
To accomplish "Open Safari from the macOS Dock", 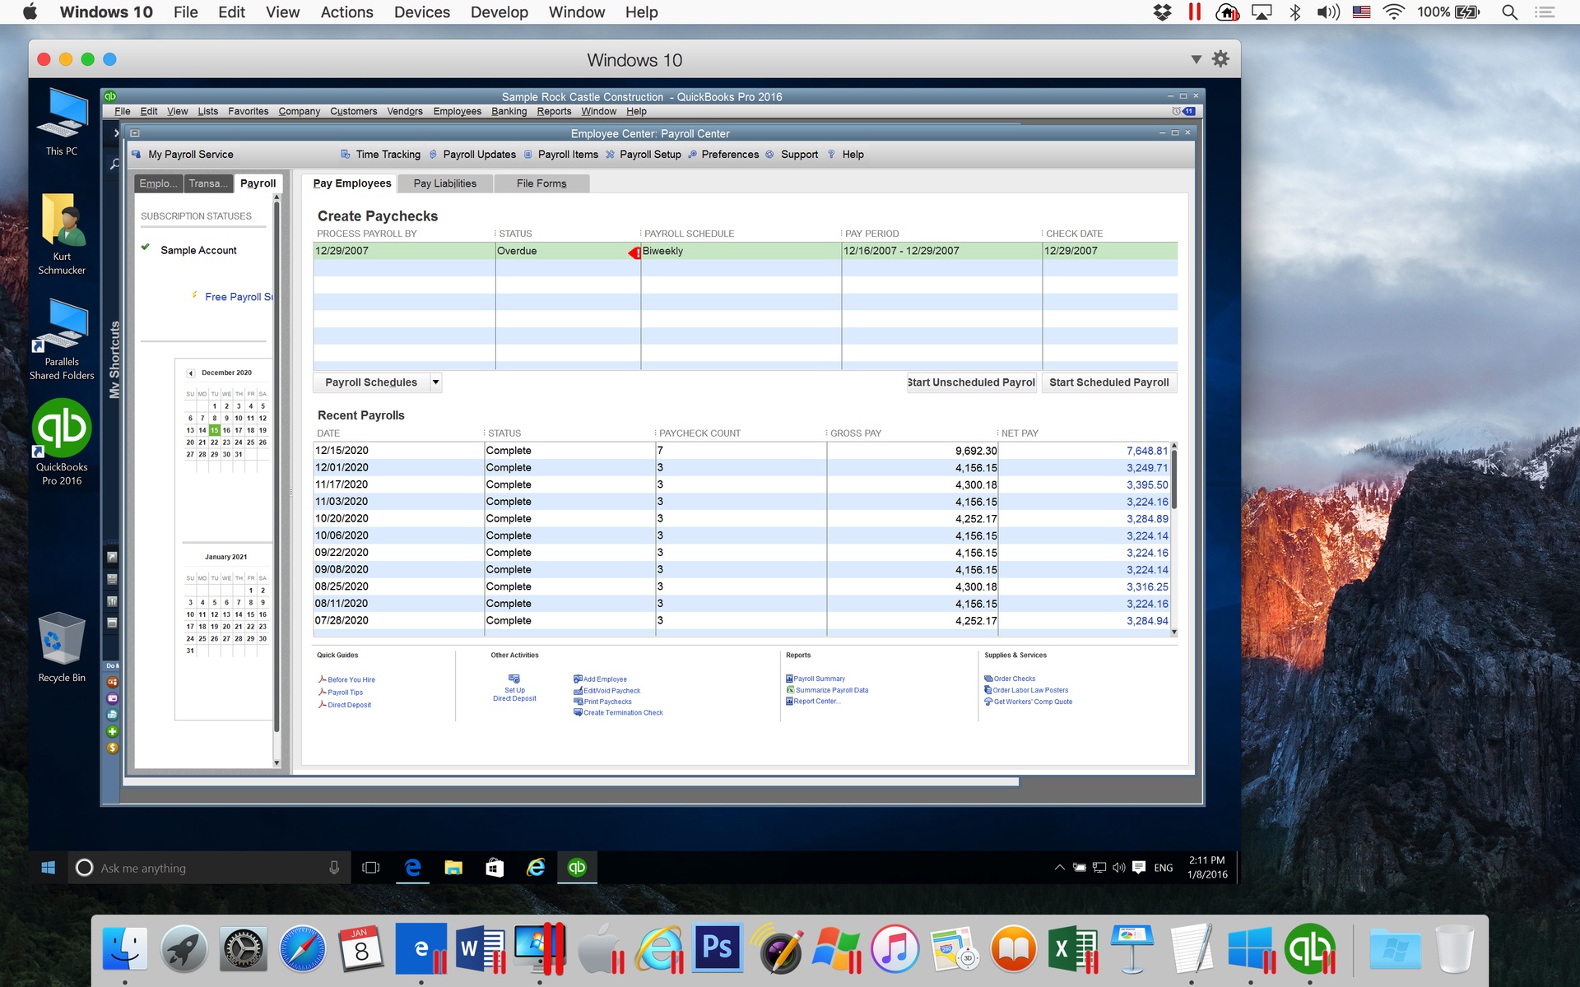I will (x=302, y=949).
